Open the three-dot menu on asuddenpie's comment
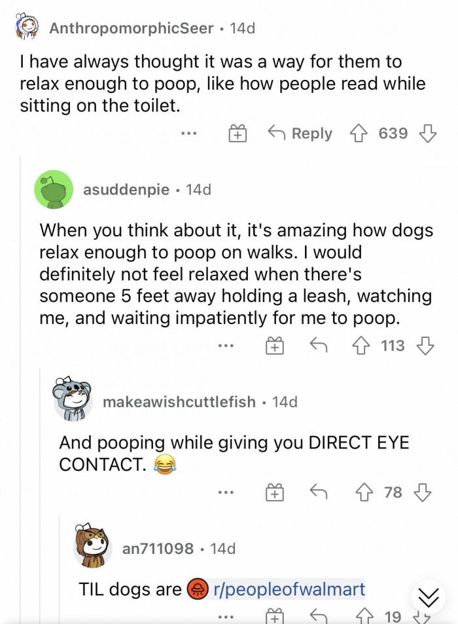458x624 pixels. coord(226,345)
